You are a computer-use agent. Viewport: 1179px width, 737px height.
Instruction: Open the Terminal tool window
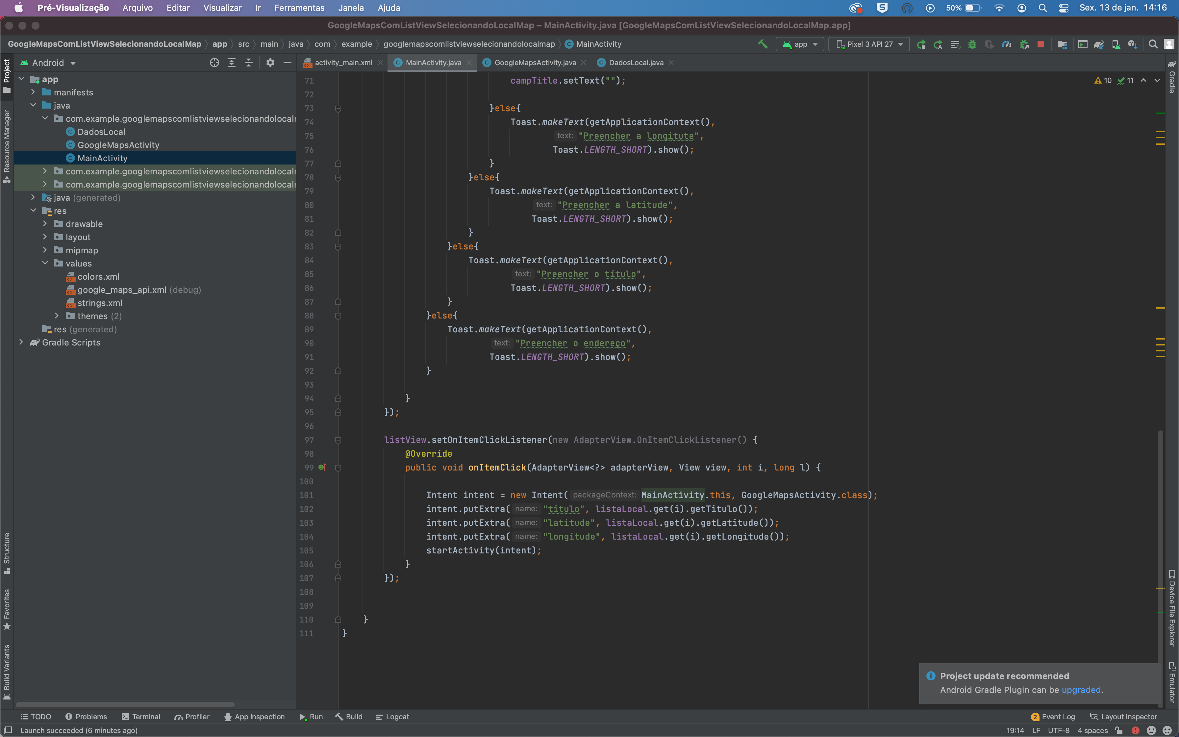[x=141, y=717]
